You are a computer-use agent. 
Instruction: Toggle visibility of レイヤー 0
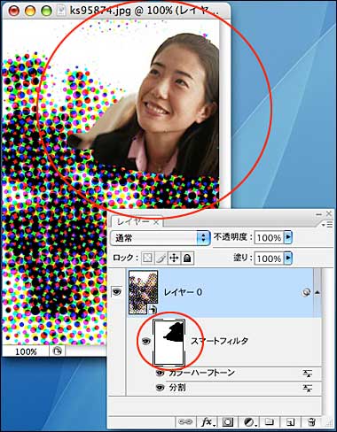[117, 292]
